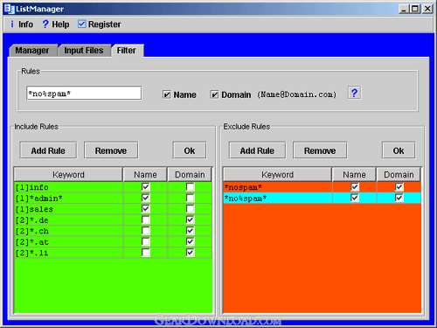
Task: Click the Name column header in Exclude Rules
Action: tap(354, 174)
